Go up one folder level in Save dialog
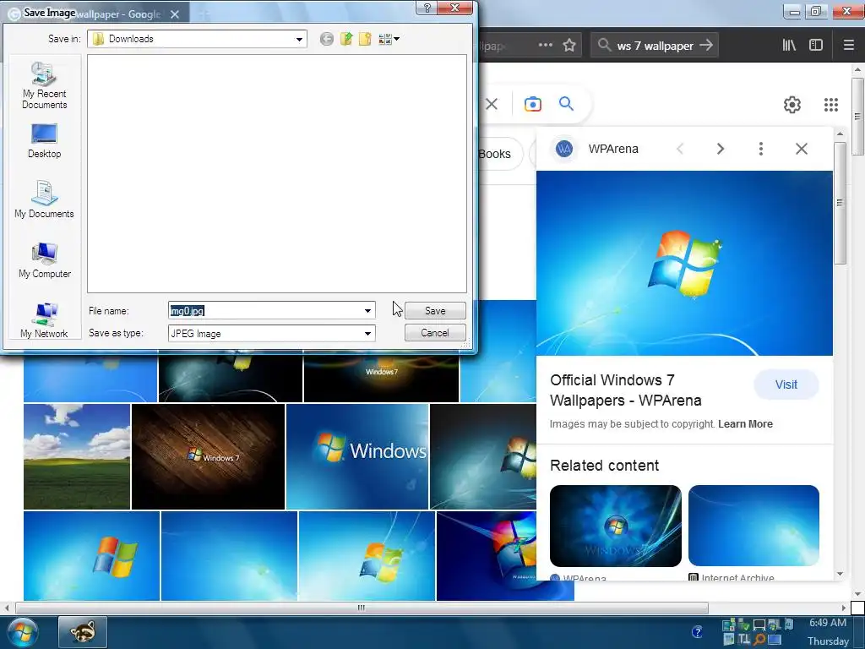The image size is (865, 649). tap(345, 39)
